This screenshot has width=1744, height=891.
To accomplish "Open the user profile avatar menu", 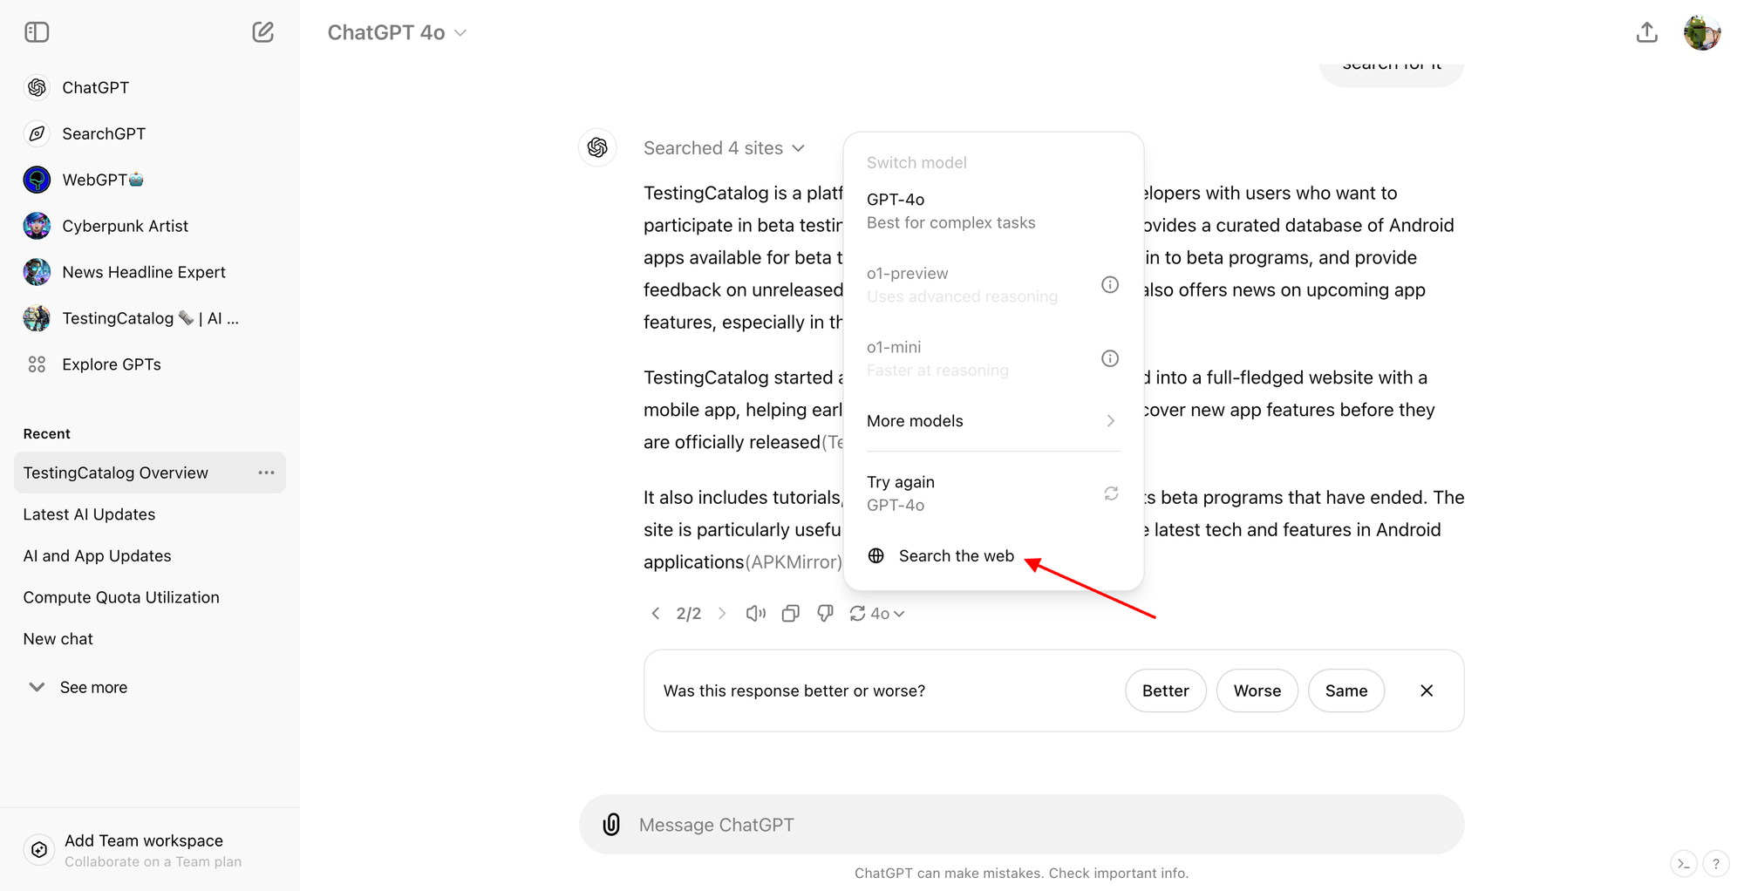I will pyautogui.click(x=1702, y=32).
